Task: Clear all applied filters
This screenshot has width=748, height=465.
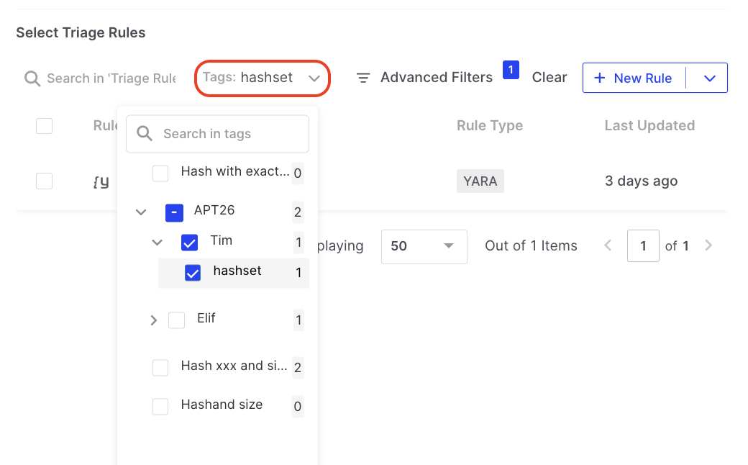Action: pyautogui.click(x=549, y=78)
